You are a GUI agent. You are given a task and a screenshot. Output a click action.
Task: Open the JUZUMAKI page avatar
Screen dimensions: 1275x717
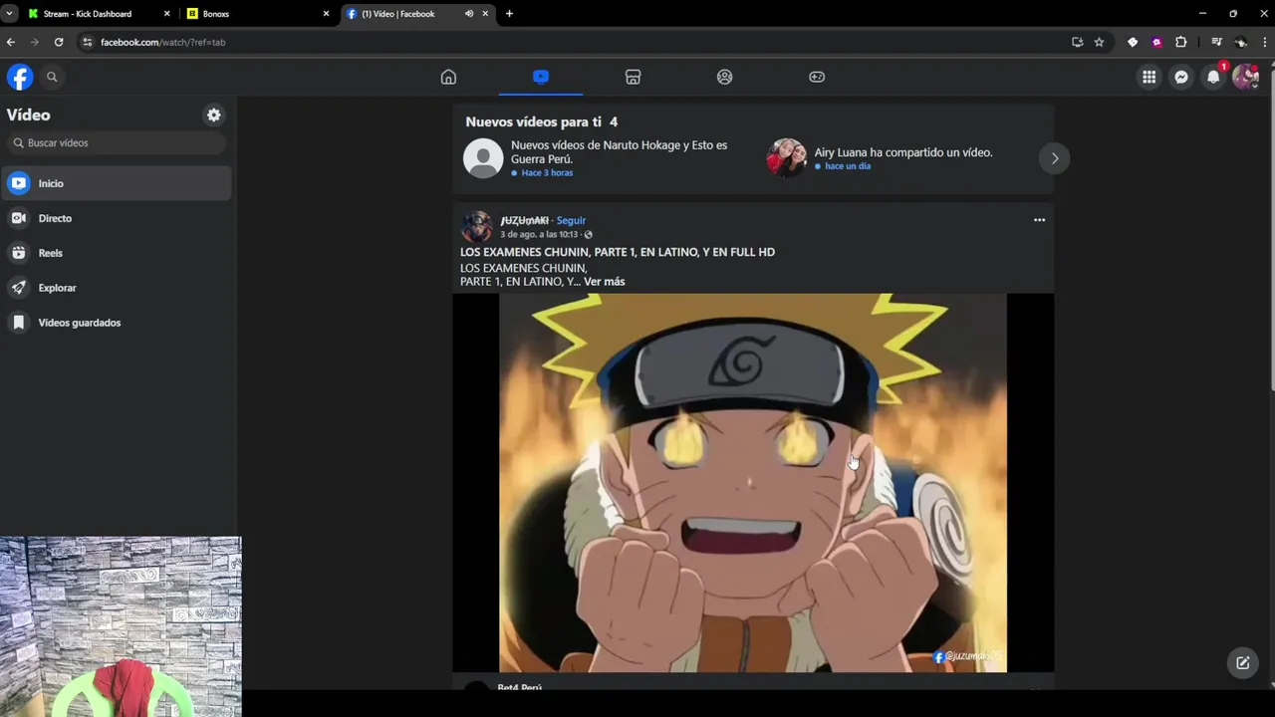pyautogui.click(x=476, y=226)
